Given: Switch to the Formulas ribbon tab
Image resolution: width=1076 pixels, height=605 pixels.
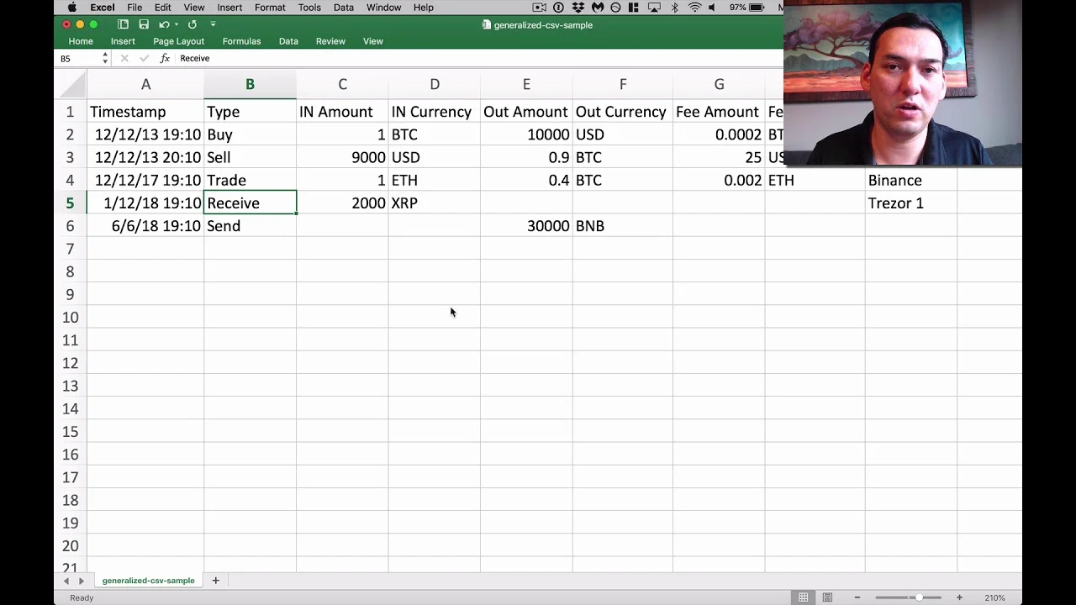Looking at the screenshot, I should (x=241, y=40).
